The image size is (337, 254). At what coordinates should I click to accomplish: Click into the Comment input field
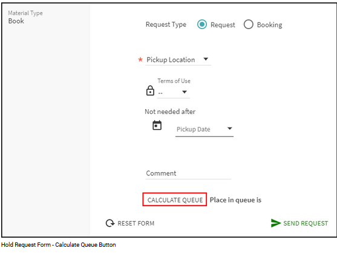(x=188, y=173)
